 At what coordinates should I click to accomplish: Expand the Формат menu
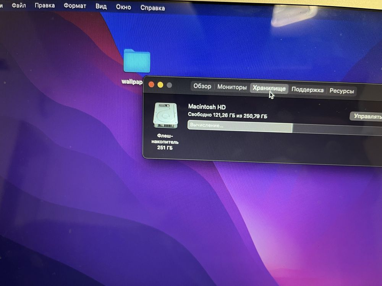point(75,6)
